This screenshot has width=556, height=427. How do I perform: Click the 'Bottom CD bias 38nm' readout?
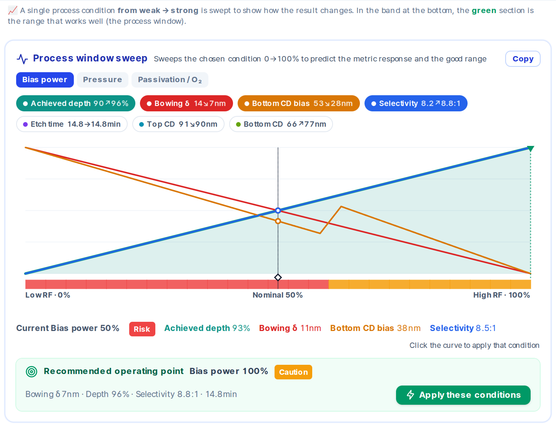click(x=376, y=328)
